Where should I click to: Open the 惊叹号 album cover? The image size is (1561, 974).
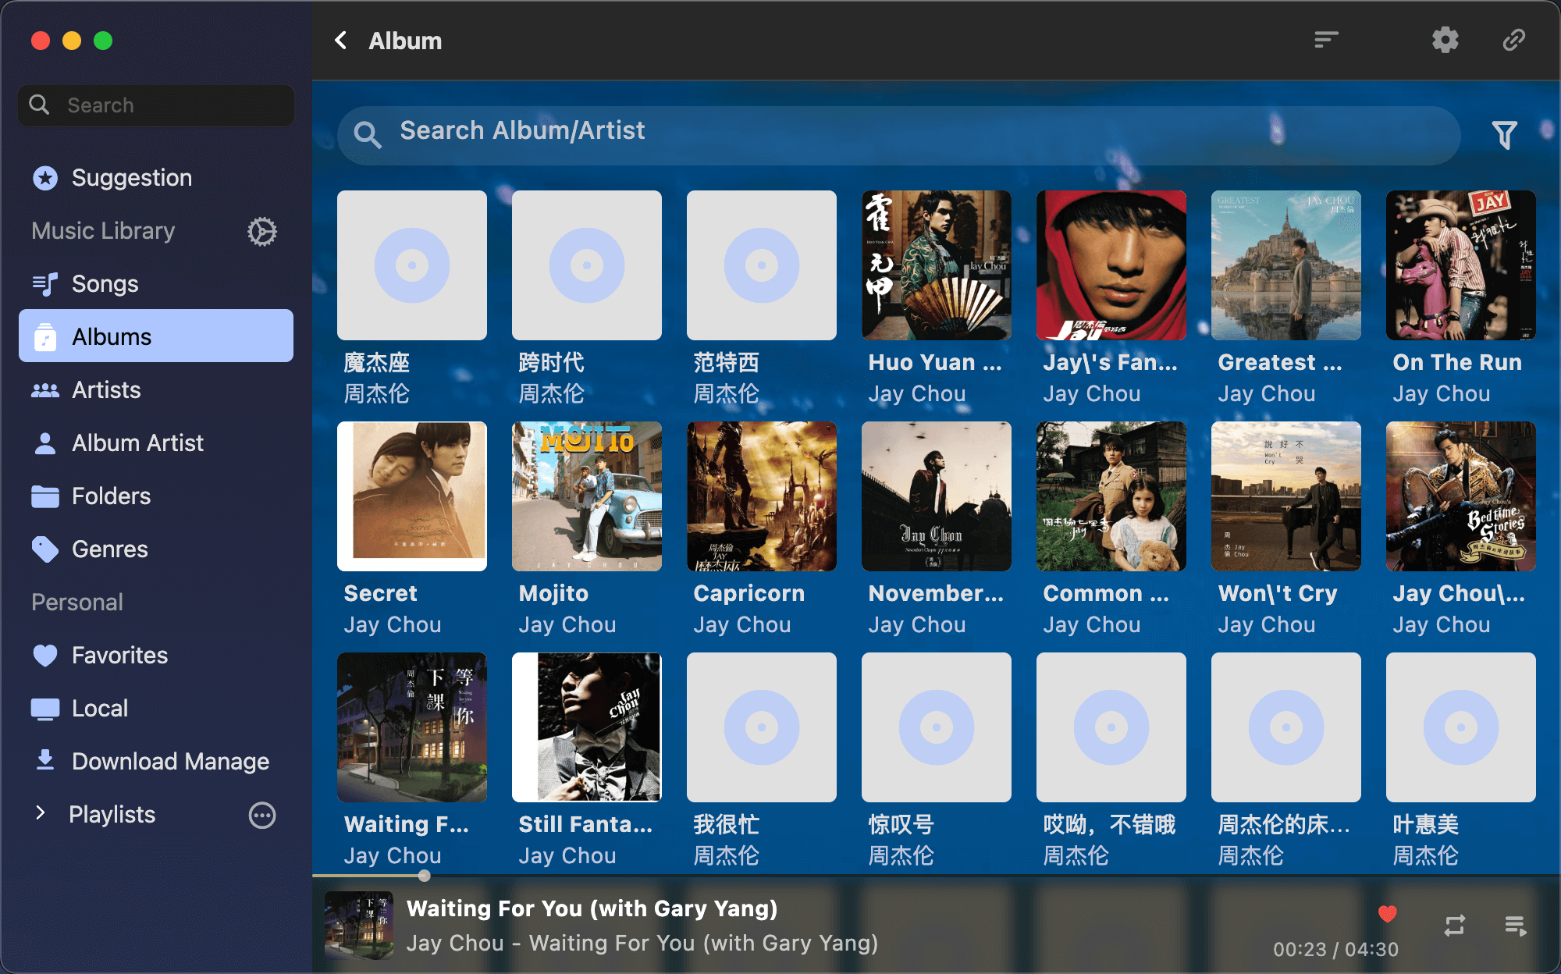(x=937, y=727)
